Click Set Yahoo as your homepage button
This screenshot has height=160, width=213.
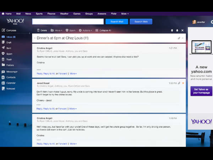pyautogui.click(x=201, y=91)
